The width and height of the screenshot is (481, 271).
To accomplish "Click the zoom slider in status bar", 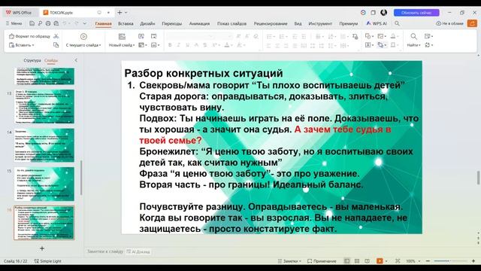I will click(x=449, y=261).
